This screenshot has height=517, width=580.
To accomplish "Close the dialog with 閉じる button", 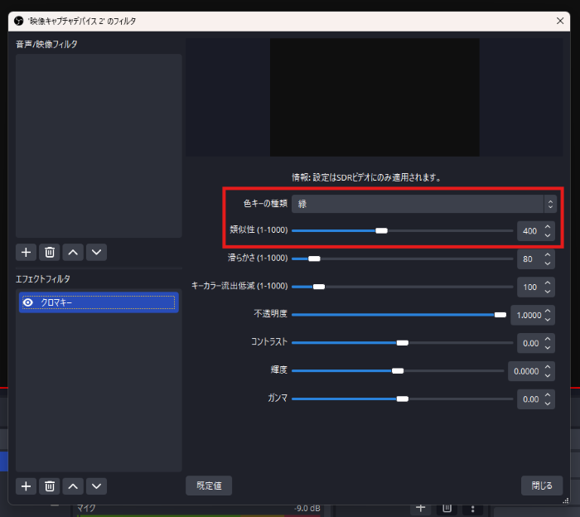I will [542, 486].
